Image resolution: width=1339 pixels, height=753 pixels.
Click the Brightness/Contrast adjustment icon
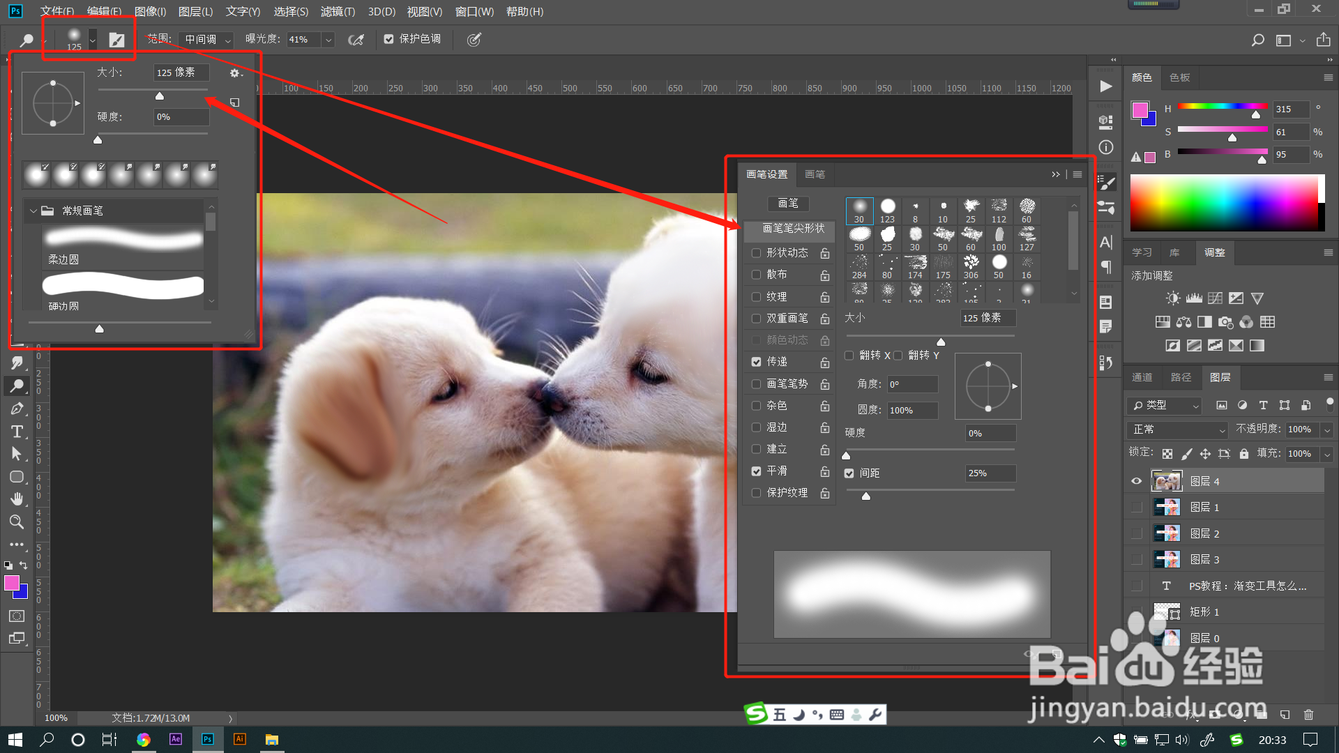click(1173, 298)
